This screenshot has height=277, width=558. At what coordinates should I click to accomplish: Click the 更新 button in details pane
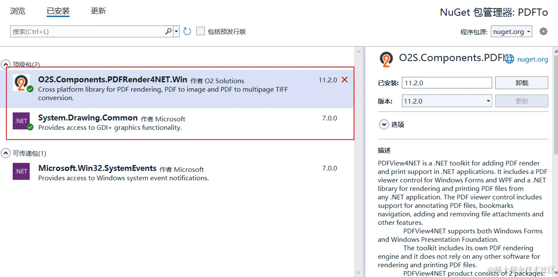click(522, 101)
